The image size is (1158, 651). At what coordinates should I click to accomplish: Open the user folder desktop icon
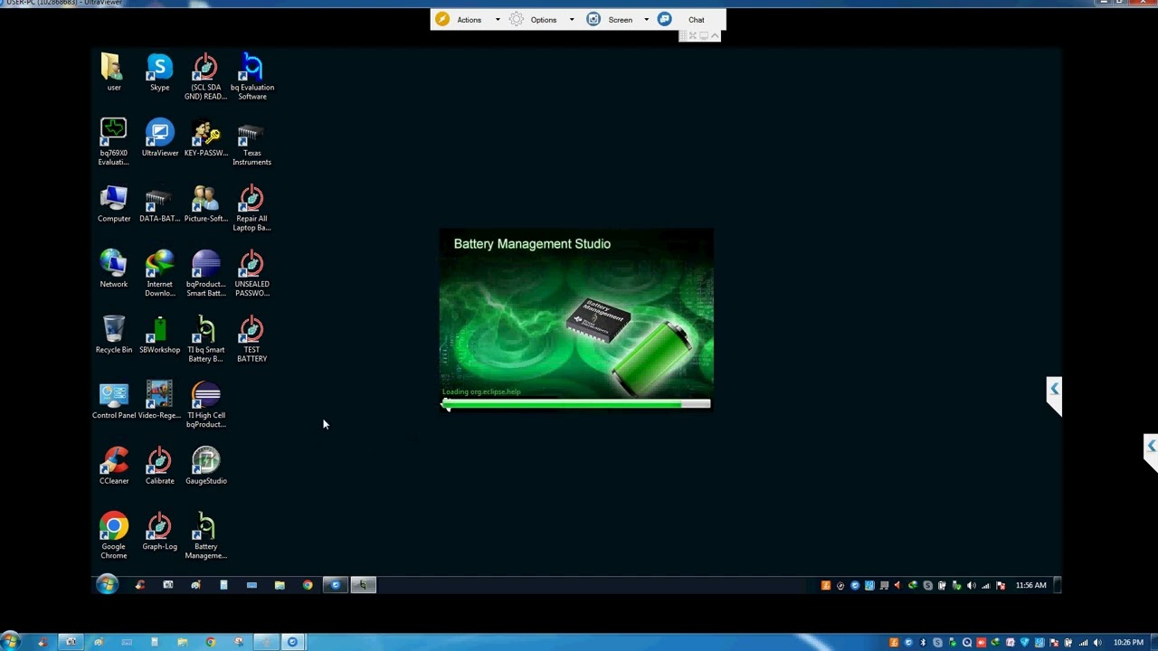[113, 72]
